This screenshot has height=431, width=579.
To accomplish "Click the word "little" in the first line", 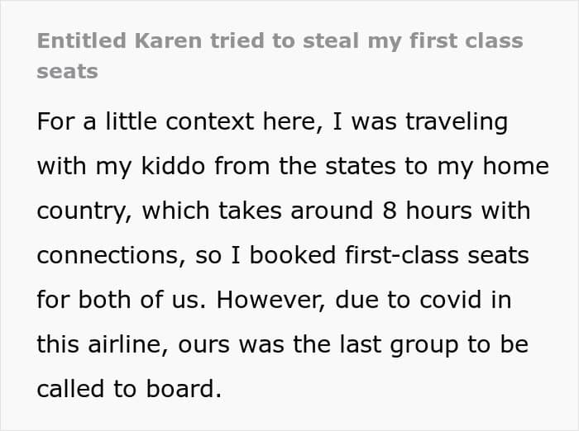I will pyautogui.click(x=131, y=121).
